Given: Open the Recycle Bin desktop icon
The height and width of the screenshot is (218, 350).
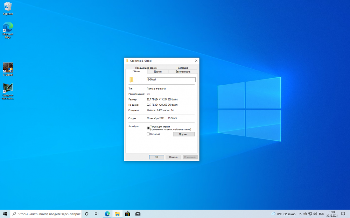Looking at the screenshot, I should (8, 7).
